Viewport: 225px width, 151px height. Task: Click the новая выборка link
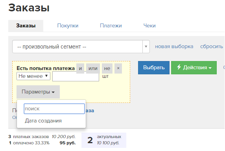[174, 47]
